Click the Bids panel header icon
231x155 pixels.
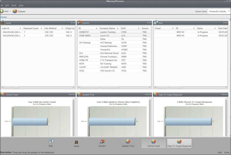156,22
